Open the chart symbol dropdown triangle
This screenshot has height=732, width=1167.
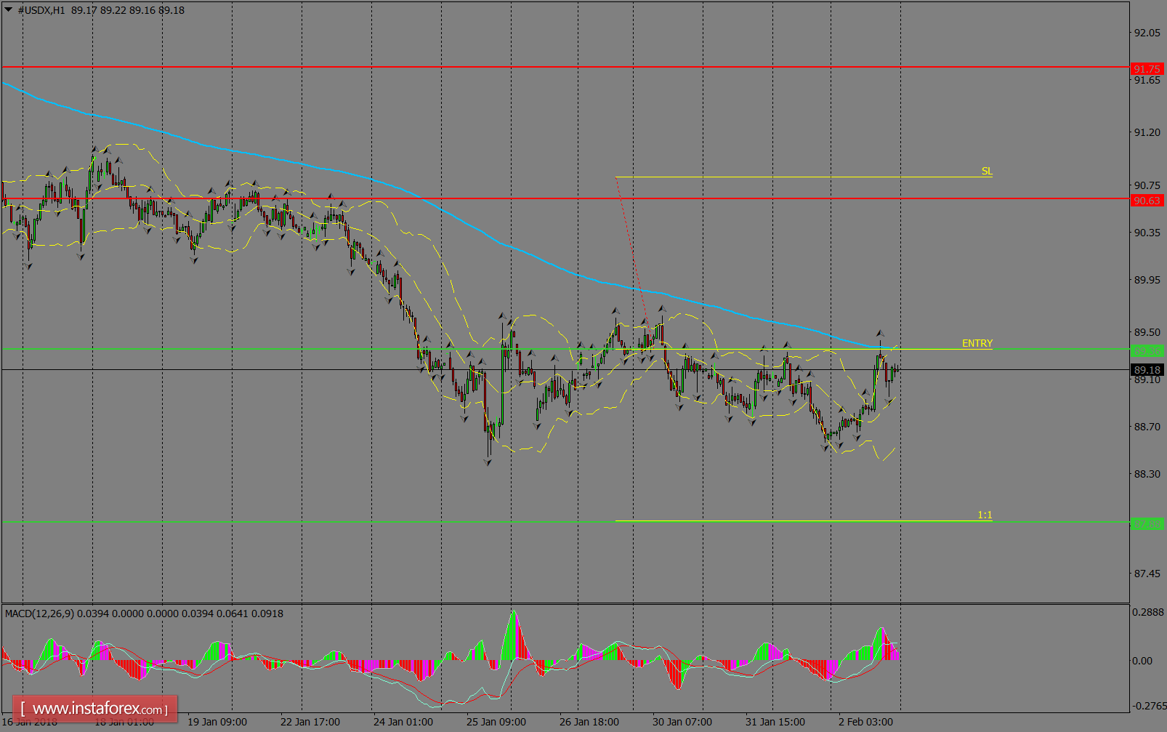pyautogui.click(x=9, y=10)
